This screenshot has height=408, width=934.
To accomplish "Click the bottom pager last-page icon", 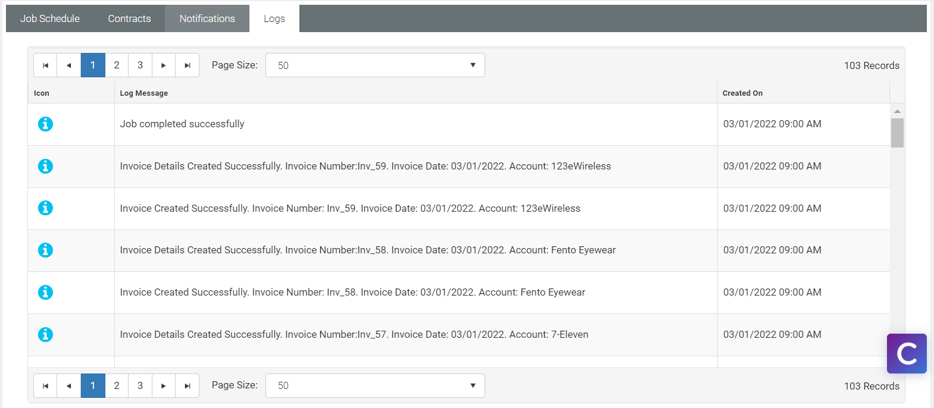I will click(188, 385).
